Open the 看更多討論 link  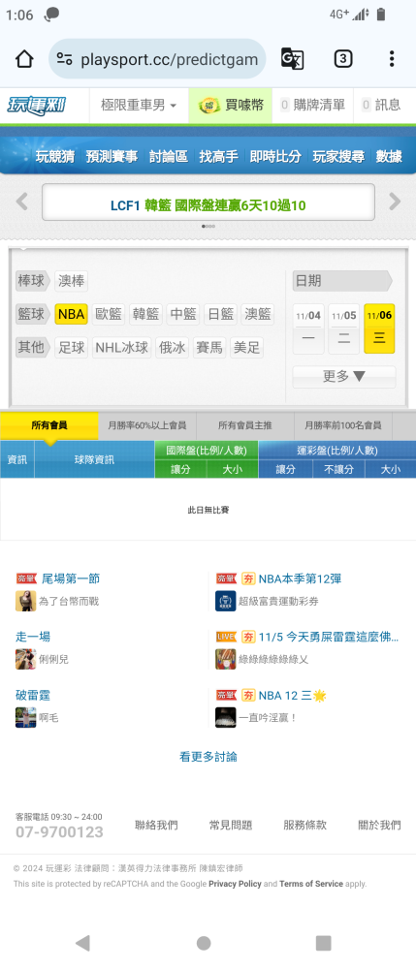208,757
